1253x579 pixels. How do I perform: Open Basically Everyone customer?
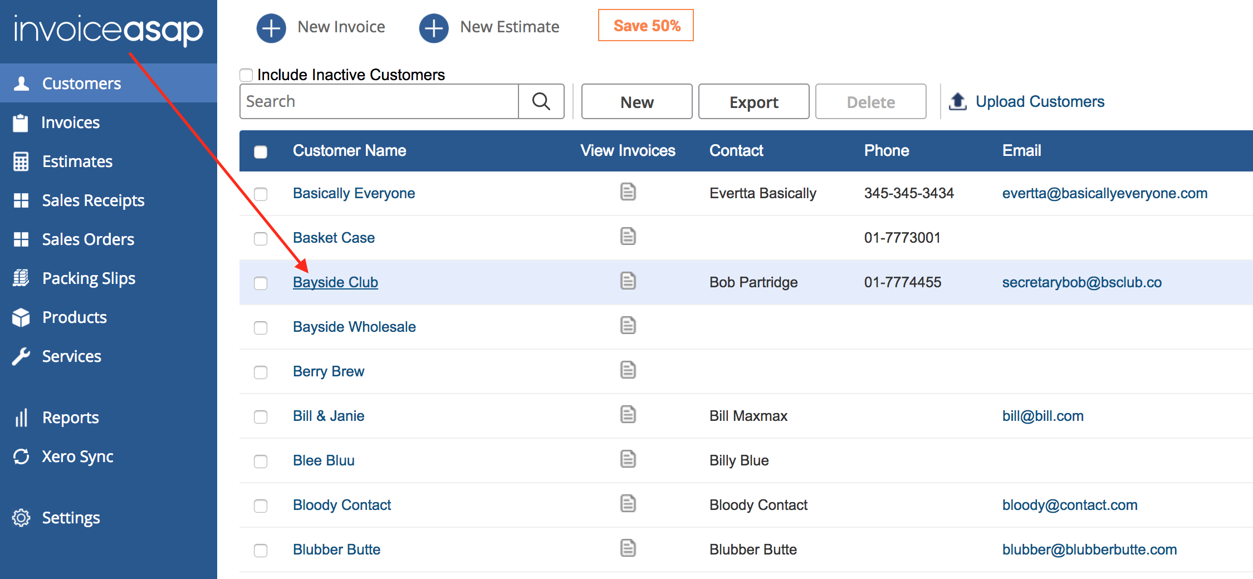pos(354,193)
